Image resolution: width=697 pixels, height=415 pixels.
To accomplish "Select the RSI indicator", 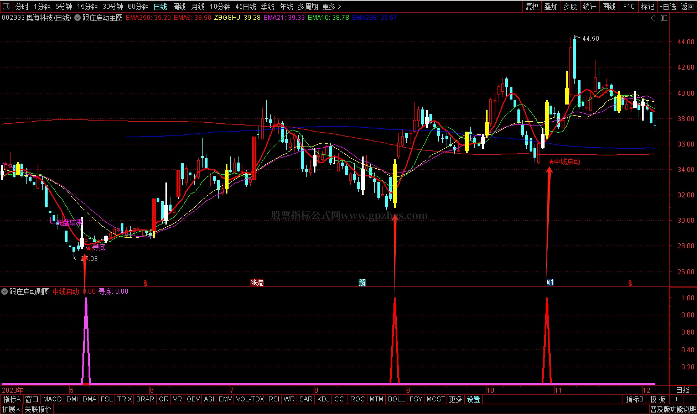I will pyautogui.click(x=274, y=400).
